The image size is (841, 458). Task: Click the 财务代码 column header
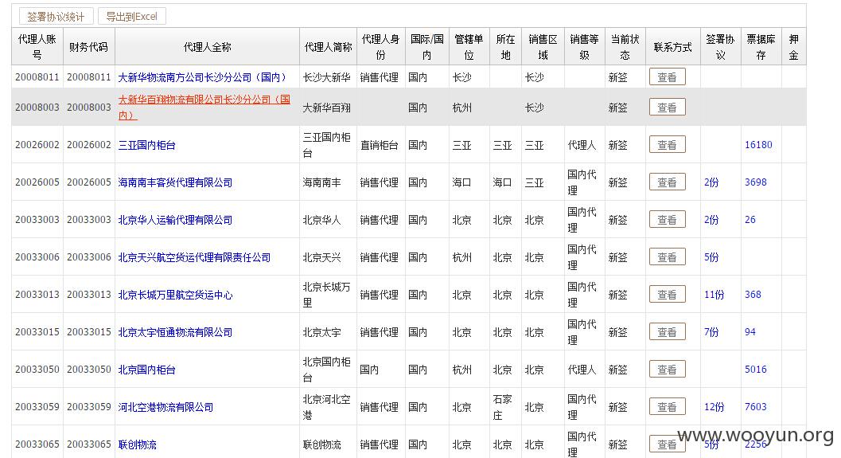(x=88, y=47)
